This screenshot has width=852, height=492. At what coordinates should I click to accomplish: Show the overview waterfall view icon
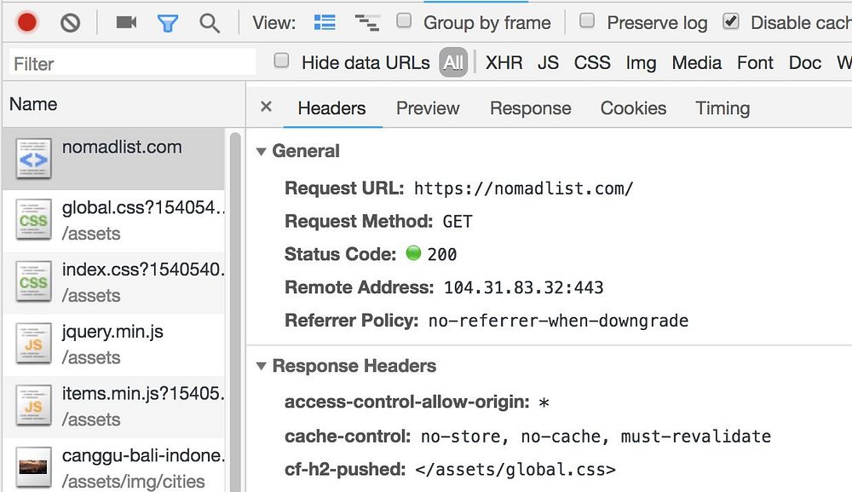coord(367,23)
